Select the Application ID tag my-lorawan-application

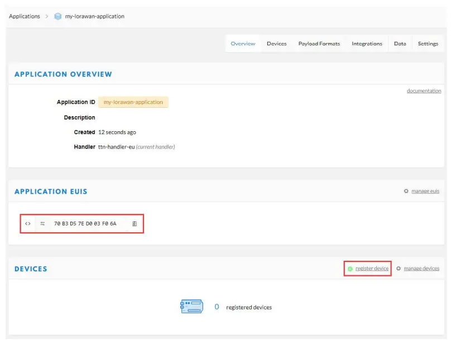tap(133, 102)
